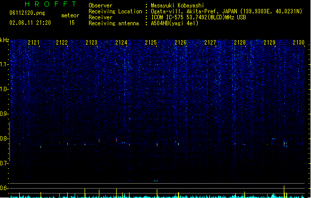311x198 pixels.
Task: Click the 2121 time axis marker
Action: (34, 43)
